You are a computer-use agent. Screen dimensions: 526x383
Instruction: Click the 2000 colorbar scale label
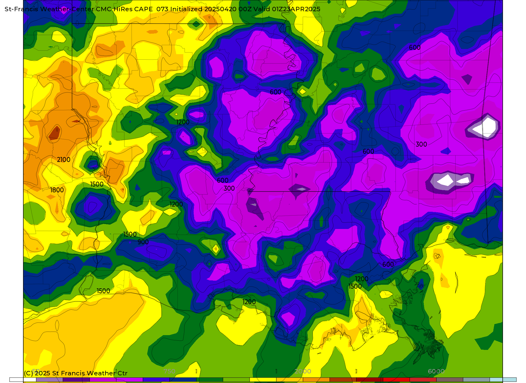pos(303,371)
